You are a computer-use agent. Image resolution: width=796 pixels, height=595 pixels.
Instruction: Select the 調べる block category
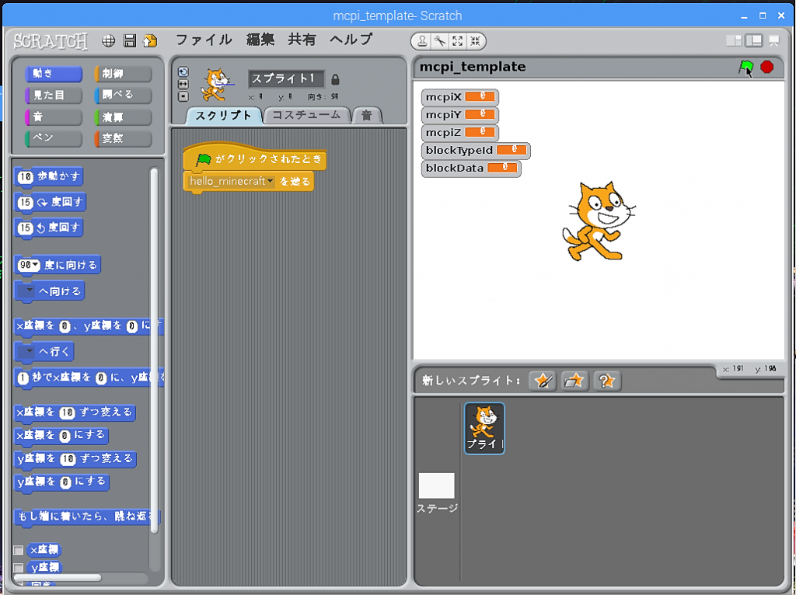click(x=123, y=96)
